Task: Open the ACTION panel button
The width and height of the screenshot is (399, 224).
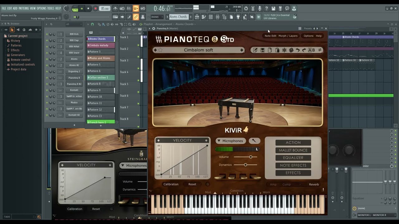Action: (293, 142)
